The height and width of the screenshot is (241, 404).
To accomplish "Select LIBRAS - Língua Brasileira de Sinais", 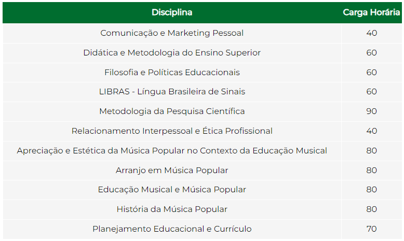I will click(x=172, y=92).
